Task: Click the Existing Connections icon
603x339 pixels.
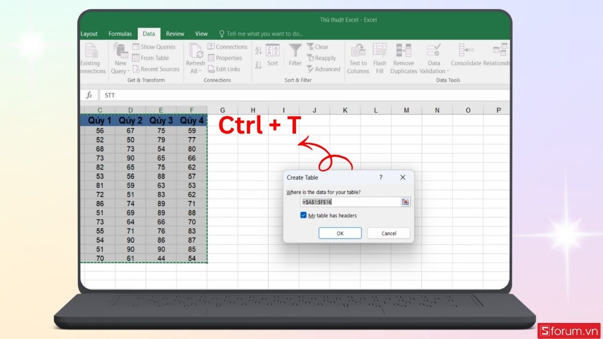Action: point(91,51)
